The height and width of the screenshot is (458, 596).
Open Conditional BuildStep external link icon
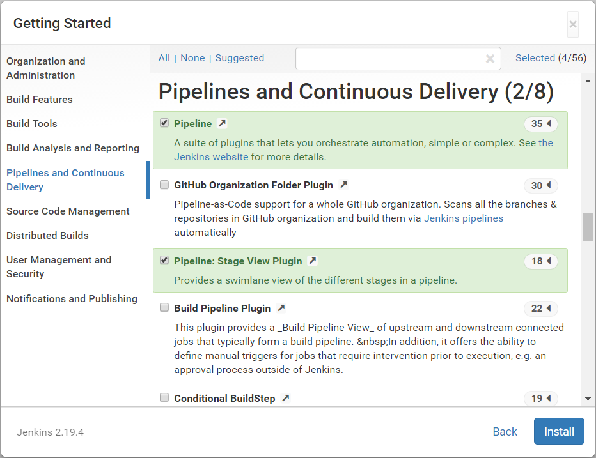click(x=285, y=398)
